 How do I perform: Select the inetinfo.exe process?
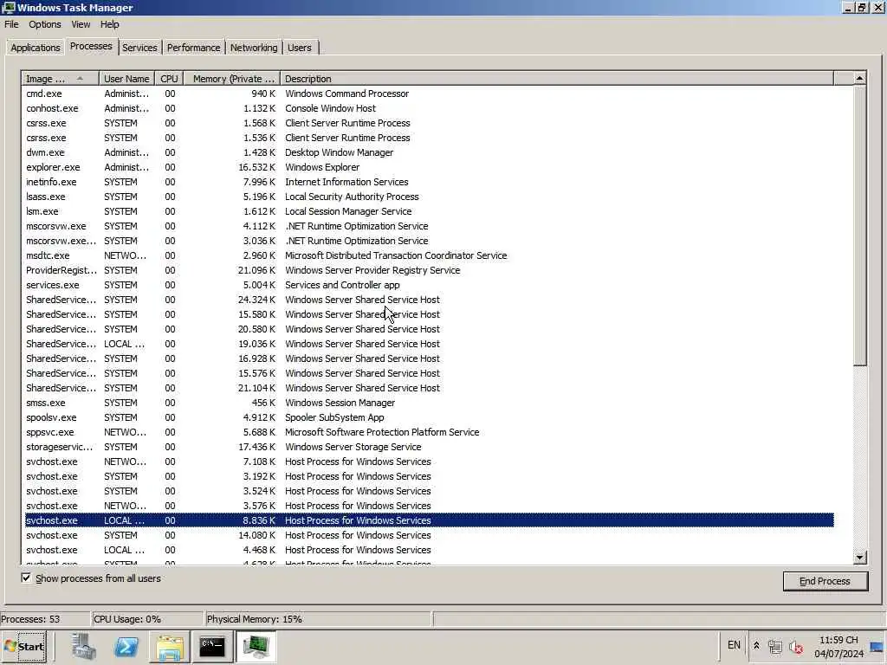pos(429,182)
